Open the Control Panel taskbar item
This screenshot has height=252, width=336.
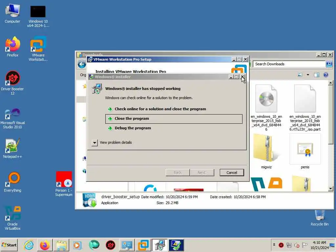[127, 245]
